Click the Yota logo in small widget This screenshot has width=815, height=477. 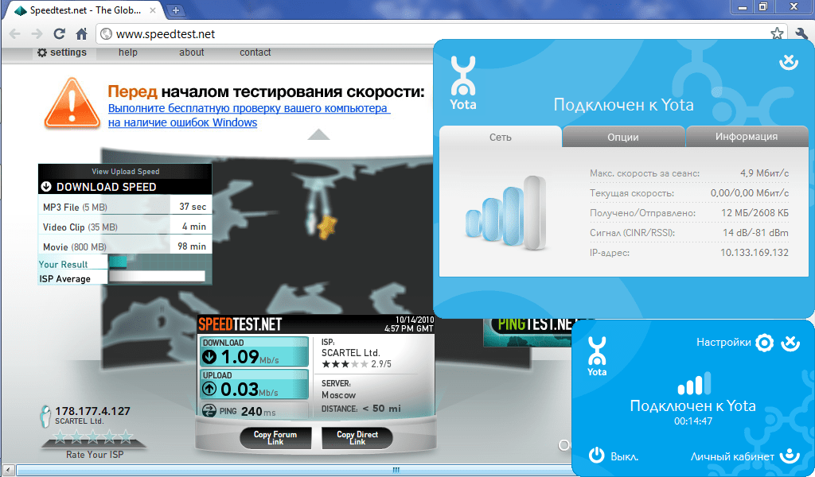click(x=597, y=355)
